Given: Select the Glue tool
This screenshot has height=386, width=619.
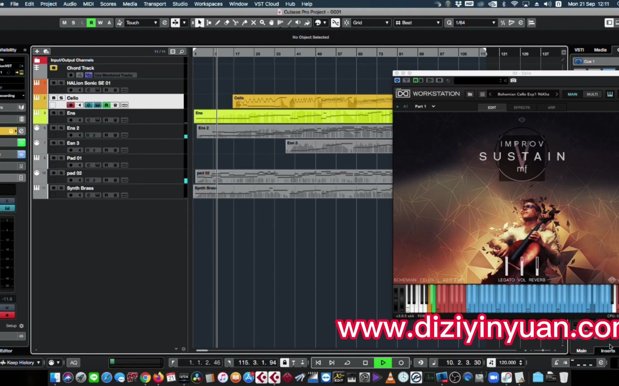Looking at the screenshot, I should click(245, 23).
